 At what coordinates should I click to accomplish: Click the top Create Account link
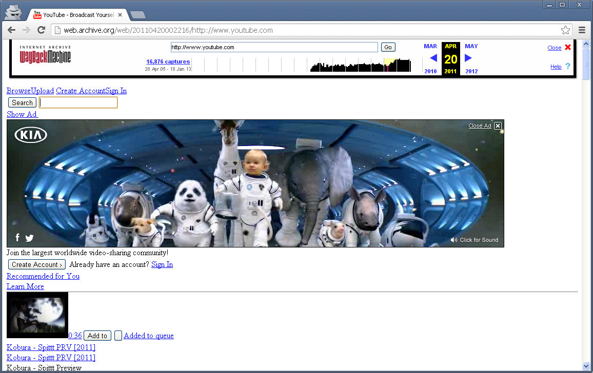(81, 91)
